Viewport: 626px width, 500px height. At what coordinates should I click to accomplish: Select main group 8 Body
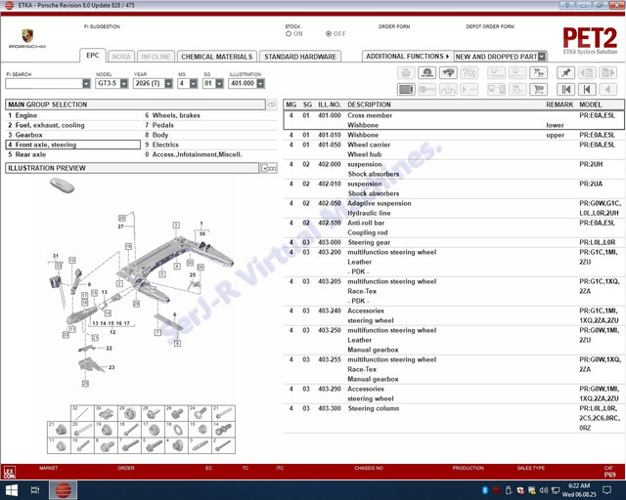pos(210,135)
